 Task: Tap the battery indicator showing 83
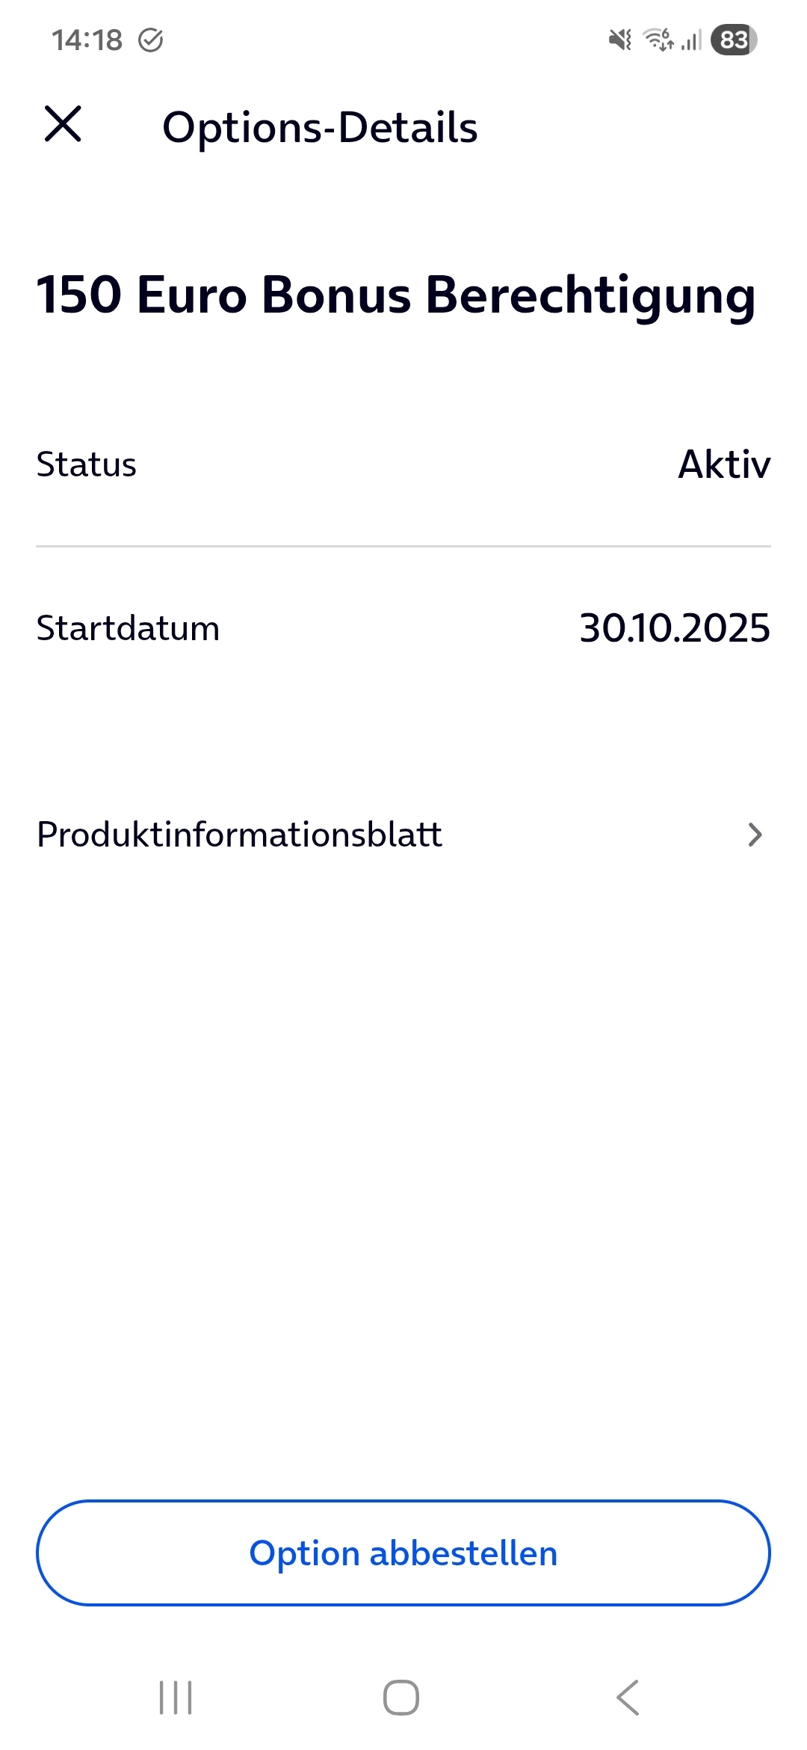(734, 40)
